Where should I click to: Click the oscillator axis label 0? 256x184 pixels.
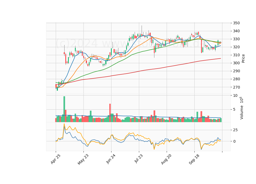[x=234, y=141]
